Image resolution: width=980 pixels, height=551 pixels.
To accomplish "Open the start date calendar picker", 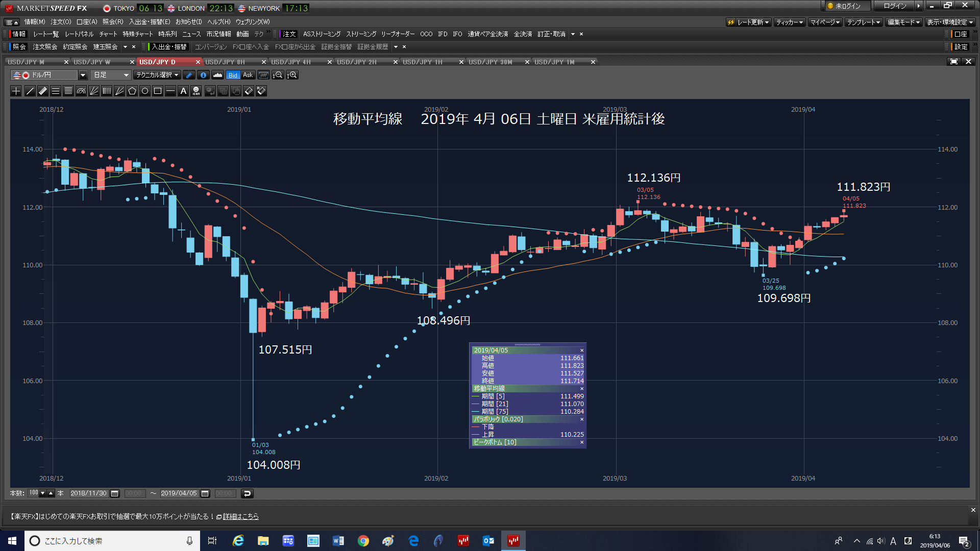I will (115, 493).
